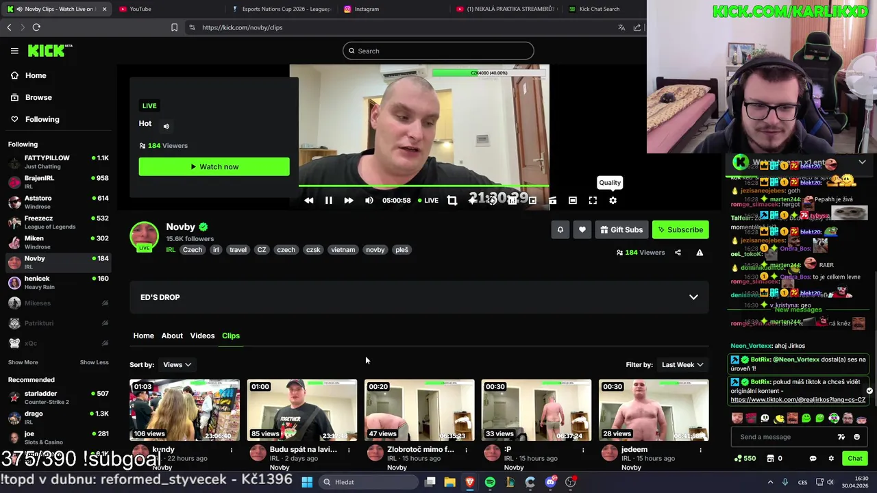The width and height of the screenshot is (877, 493).
Task: Rewind the video player
Action: pyautogui.click(x=308, y=201)
